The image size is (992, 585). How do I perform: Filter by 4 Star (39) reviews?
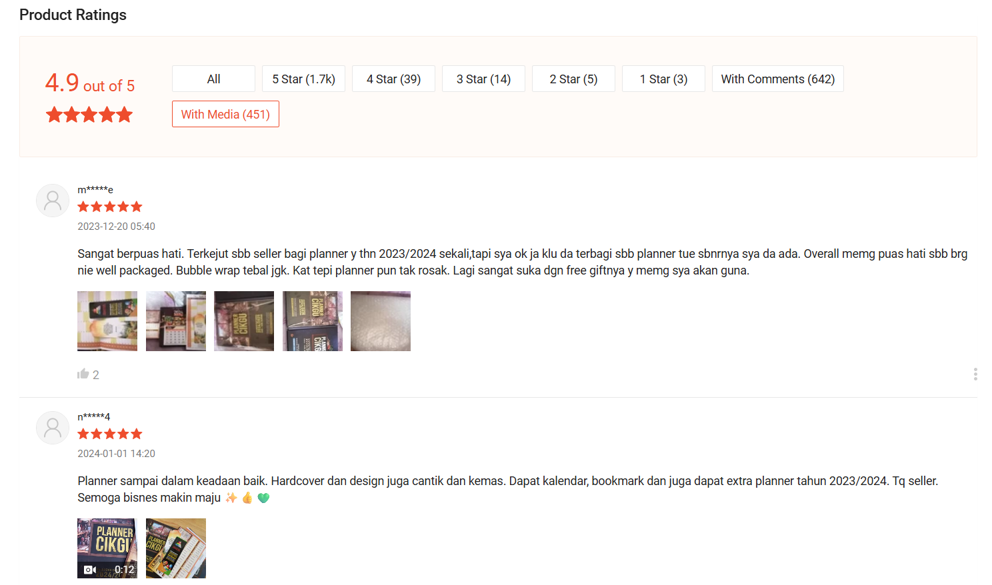[x=393, y=79]
